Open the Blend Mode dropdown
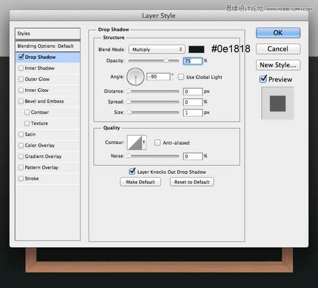Screen dimensions: 318x288 [x=157, y=49]
